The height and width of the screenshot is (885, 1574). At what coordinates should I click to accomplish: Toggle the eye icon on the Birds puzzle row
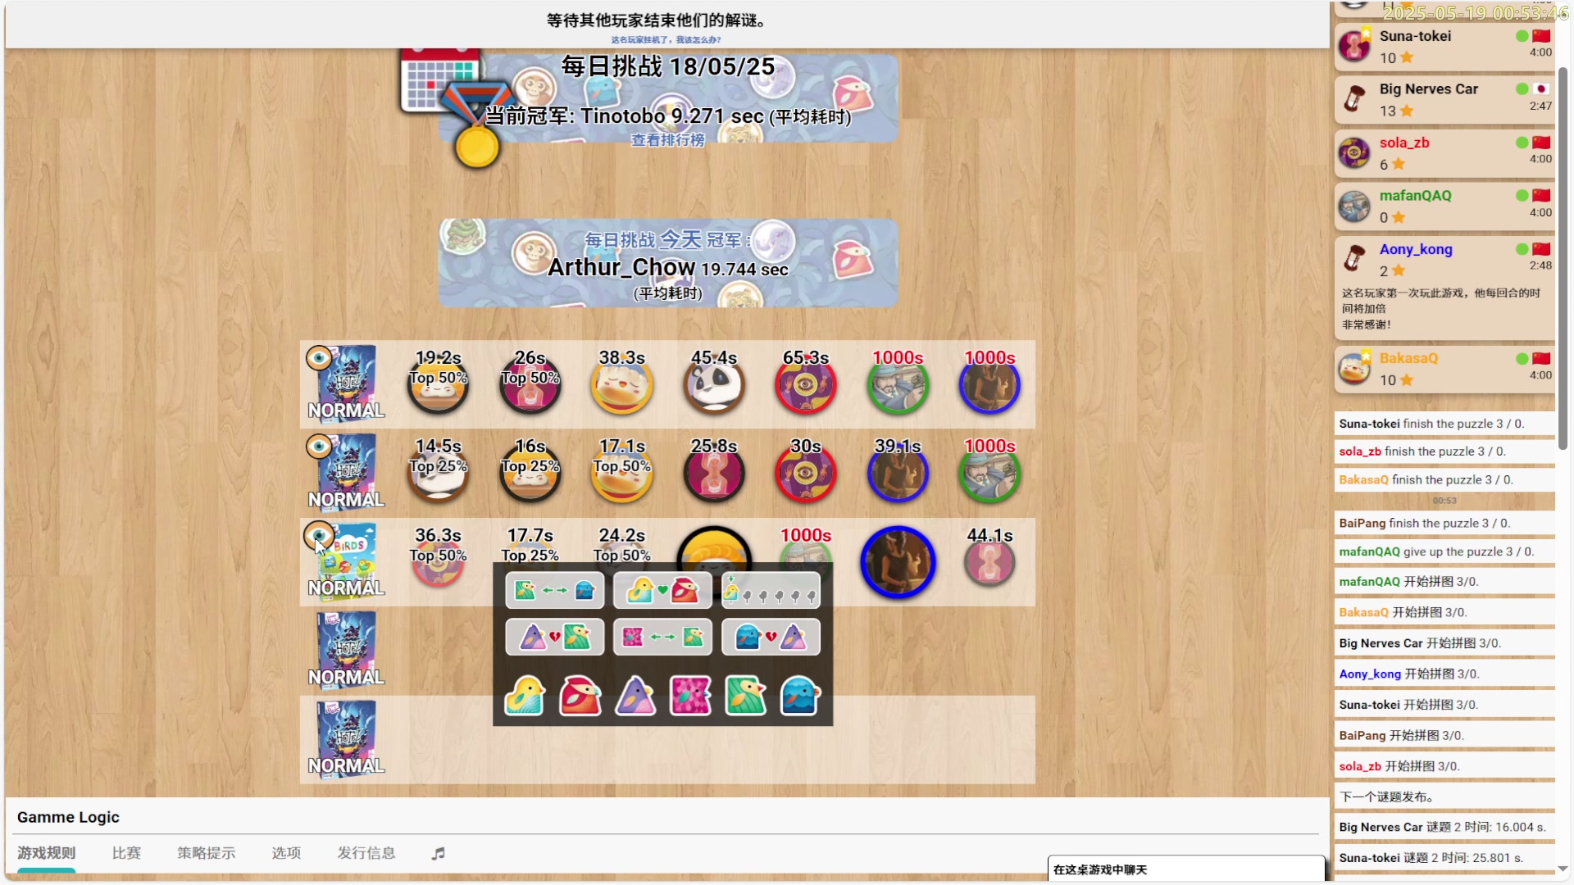(x=319, y=536)
